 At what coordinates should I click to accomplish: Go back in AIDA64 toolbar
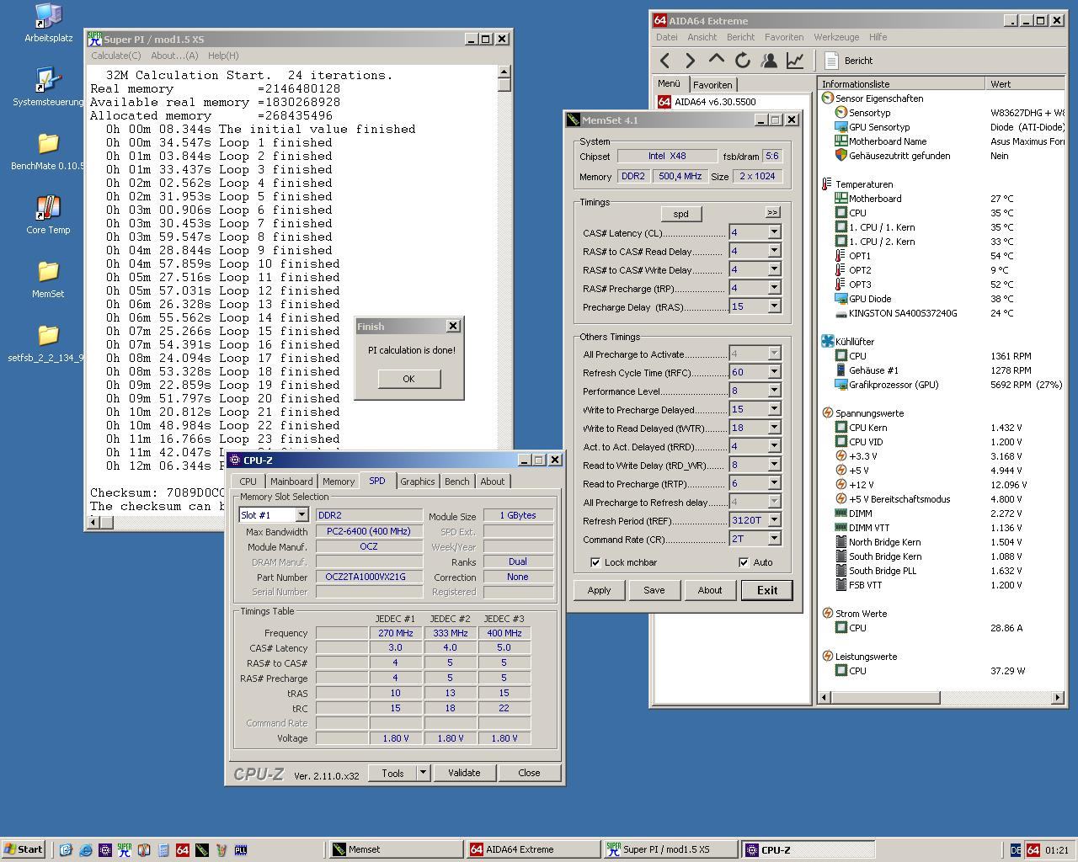[665, 61]
